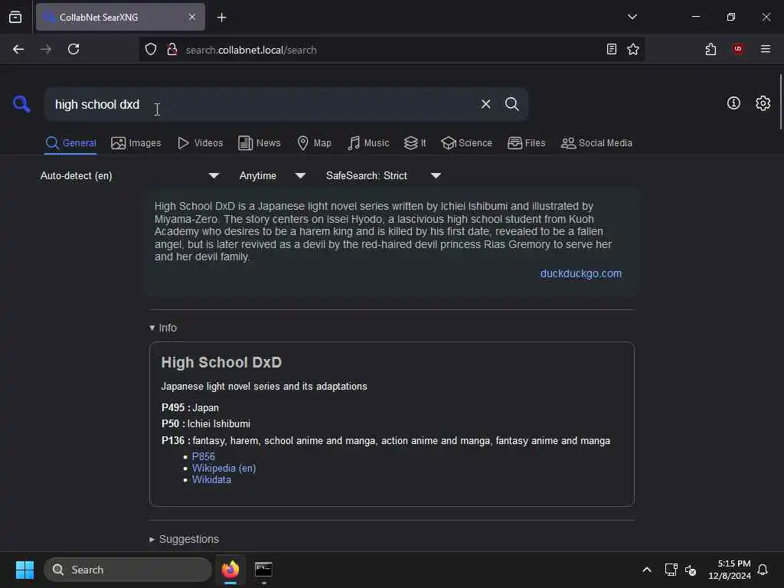This screenshot has height=588, width=784.
Task: Collapse the Info section
Action: click(x=164, y=328)
